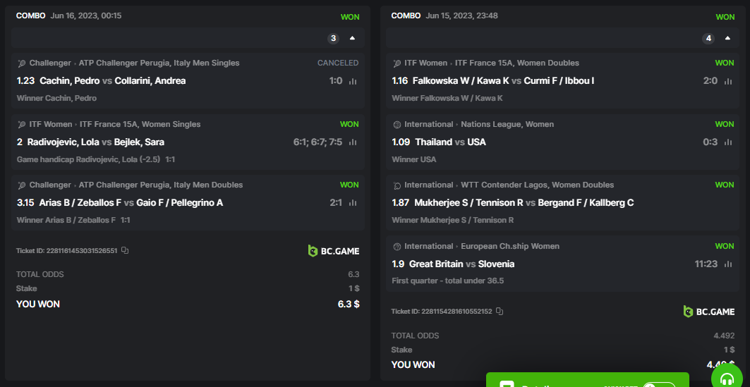Image resolution: width=750 pixels, height=387 pixels.
Task: Open live support headset chat
Action: pos(727,379)
